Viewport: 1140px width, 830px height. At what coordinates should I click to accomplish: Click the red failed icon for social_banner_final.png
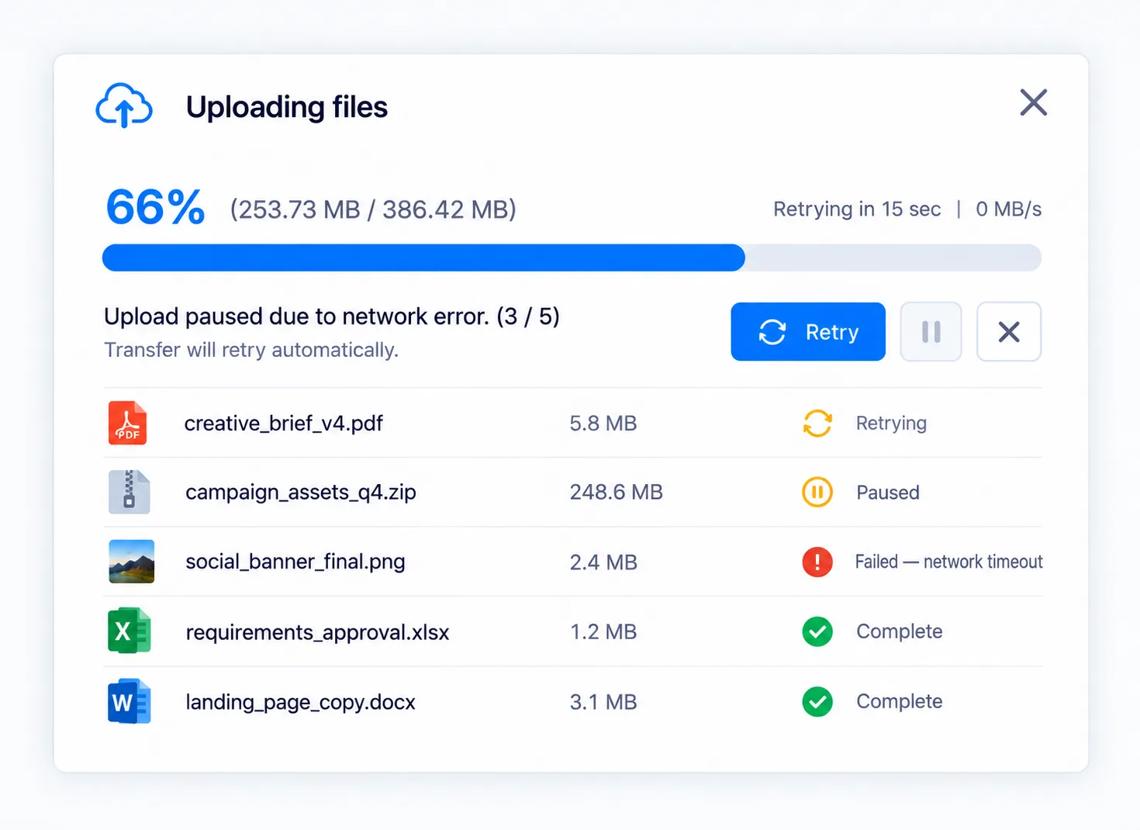point(817,562)
